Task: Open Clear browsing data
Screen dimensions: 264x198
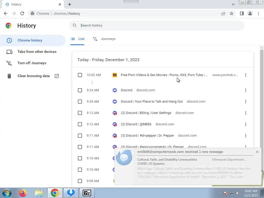Action: [34, 76]
